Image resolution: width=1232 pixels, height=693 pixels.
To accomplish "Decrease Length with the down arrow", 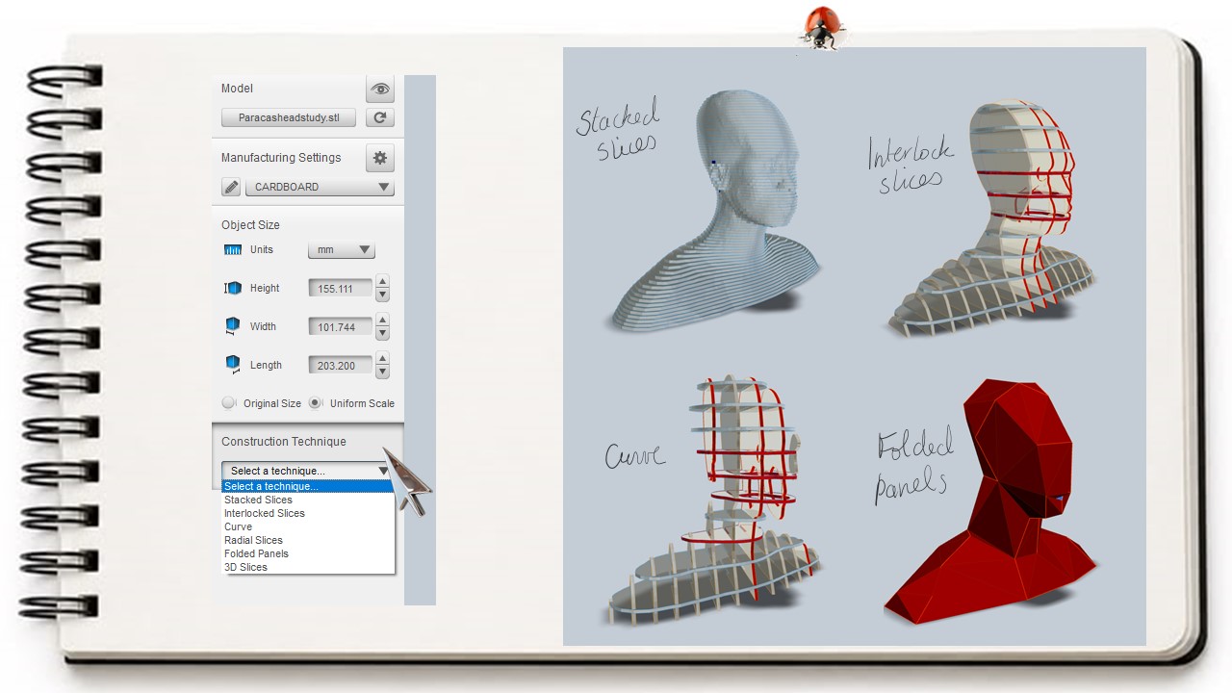I will (x=382, y=372).
